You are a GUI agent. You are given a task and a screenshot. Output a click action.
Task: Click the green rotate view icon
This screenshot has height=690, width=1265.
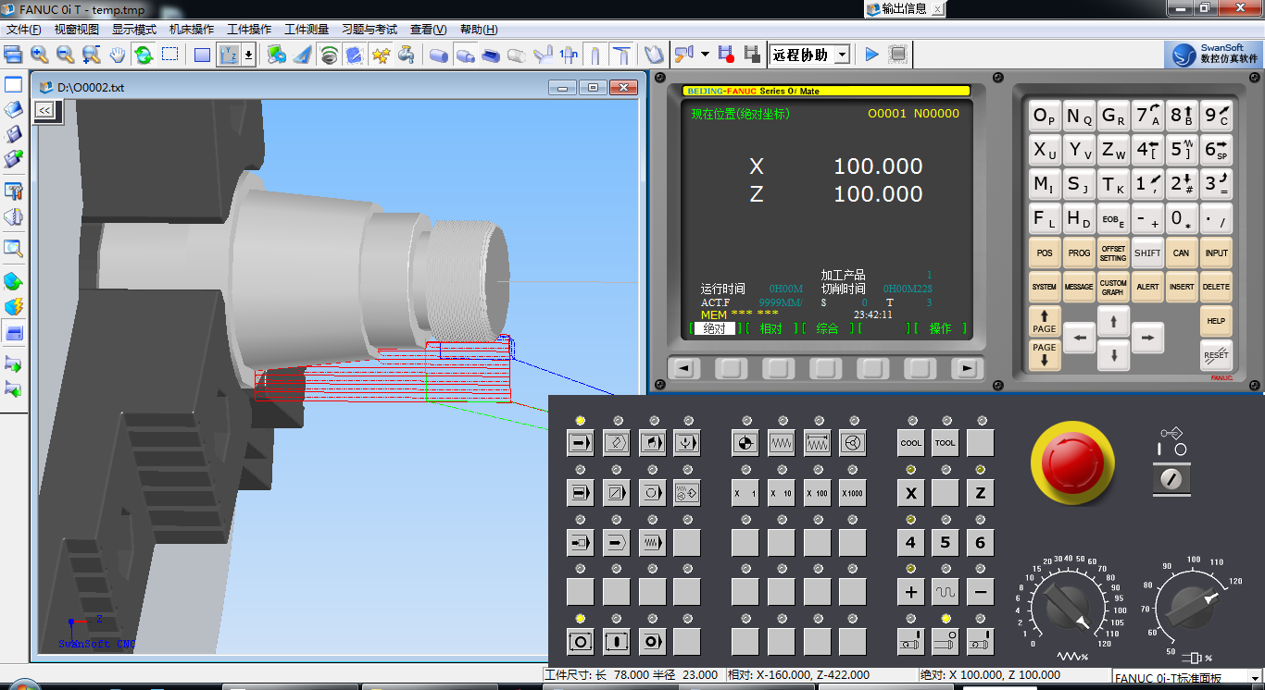click(144, 55)
